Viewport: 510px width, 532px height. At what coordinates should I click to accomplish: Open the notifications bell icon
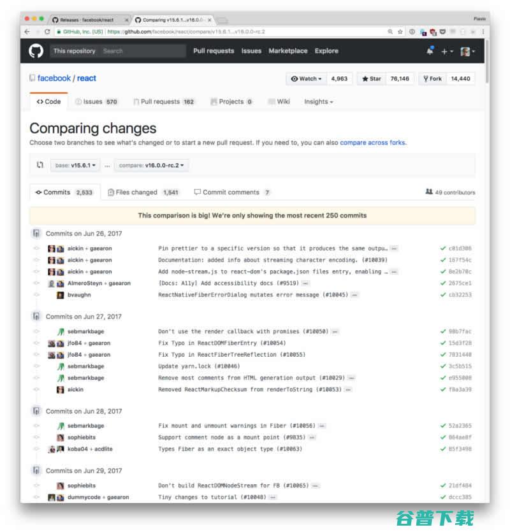point(430,51)
